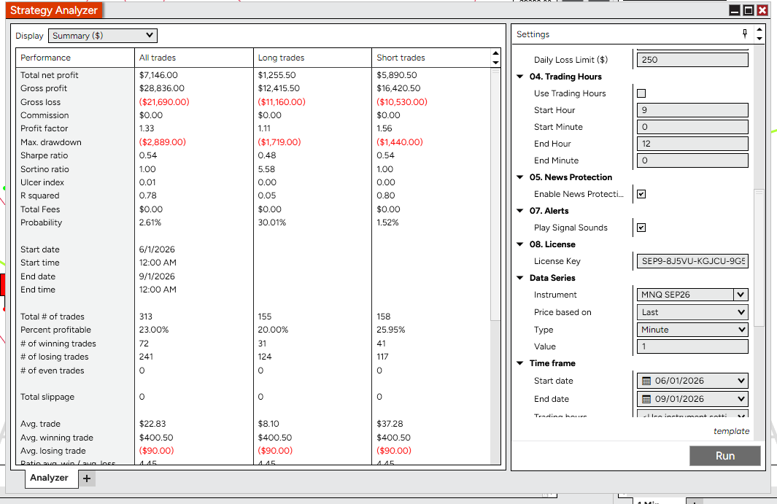Open the End date 09/01/2026 dropdown
777x504 pixels.
click(741, 399)
